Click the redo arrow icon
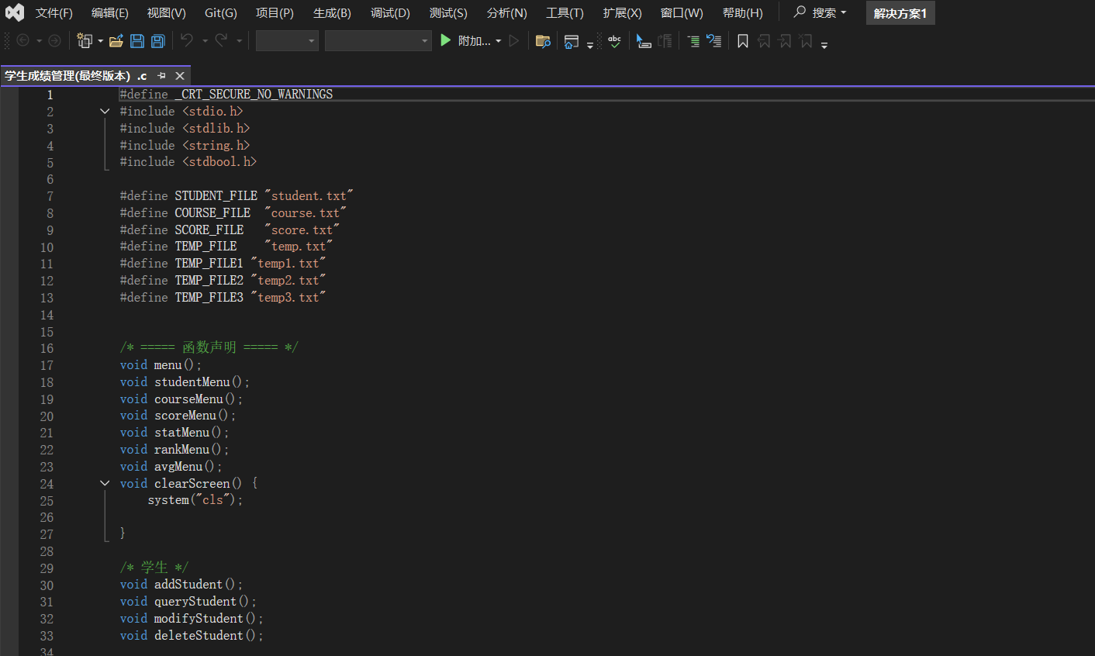Screen dimensions: 1095x656 [222, 40]
